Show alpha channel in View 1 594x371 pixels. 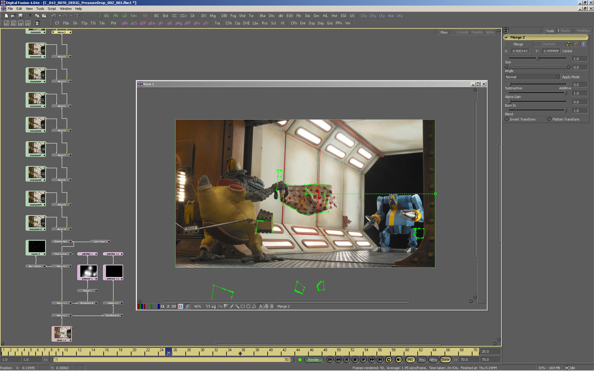coord(162,306)
